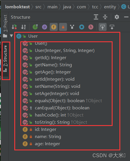Viewport: 130px width, 161px height.
Task: Select the User class node
Action: point(33,36)
